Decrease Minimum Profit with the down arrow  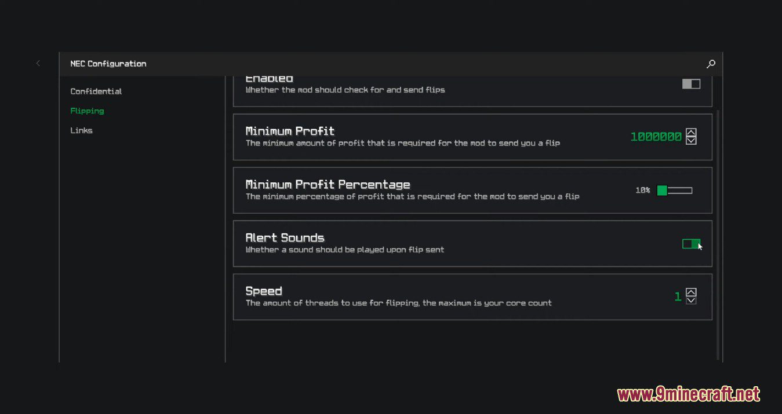point(691,141)
